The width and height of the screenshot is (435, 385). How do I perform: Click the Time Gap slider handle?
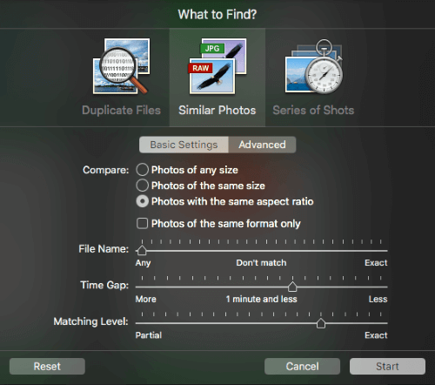[292, 287]
